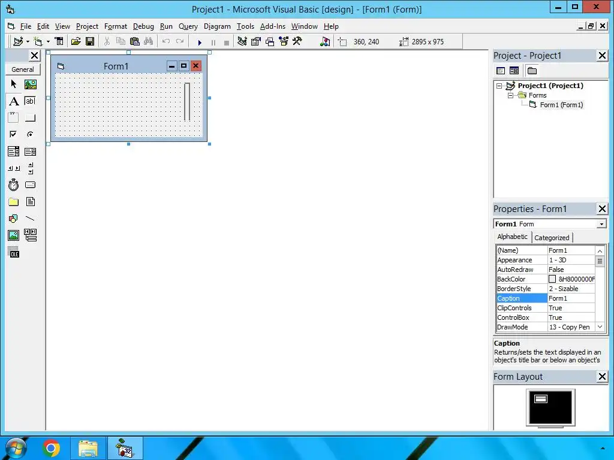
Task: Select Form1 (Form1) in the project tree
Action: tap(561, 105)
